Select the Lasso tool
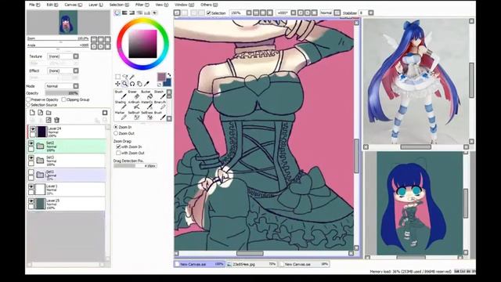The height and width of the screenshot is (282, 501). tap(125, 77)
